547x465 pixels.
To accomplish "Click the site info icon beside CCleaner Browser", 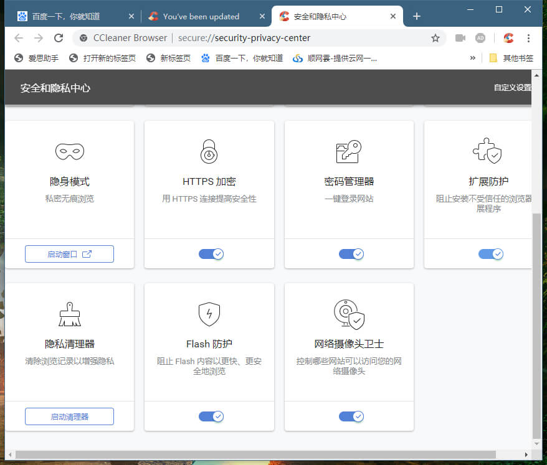I will click(83, 38).
